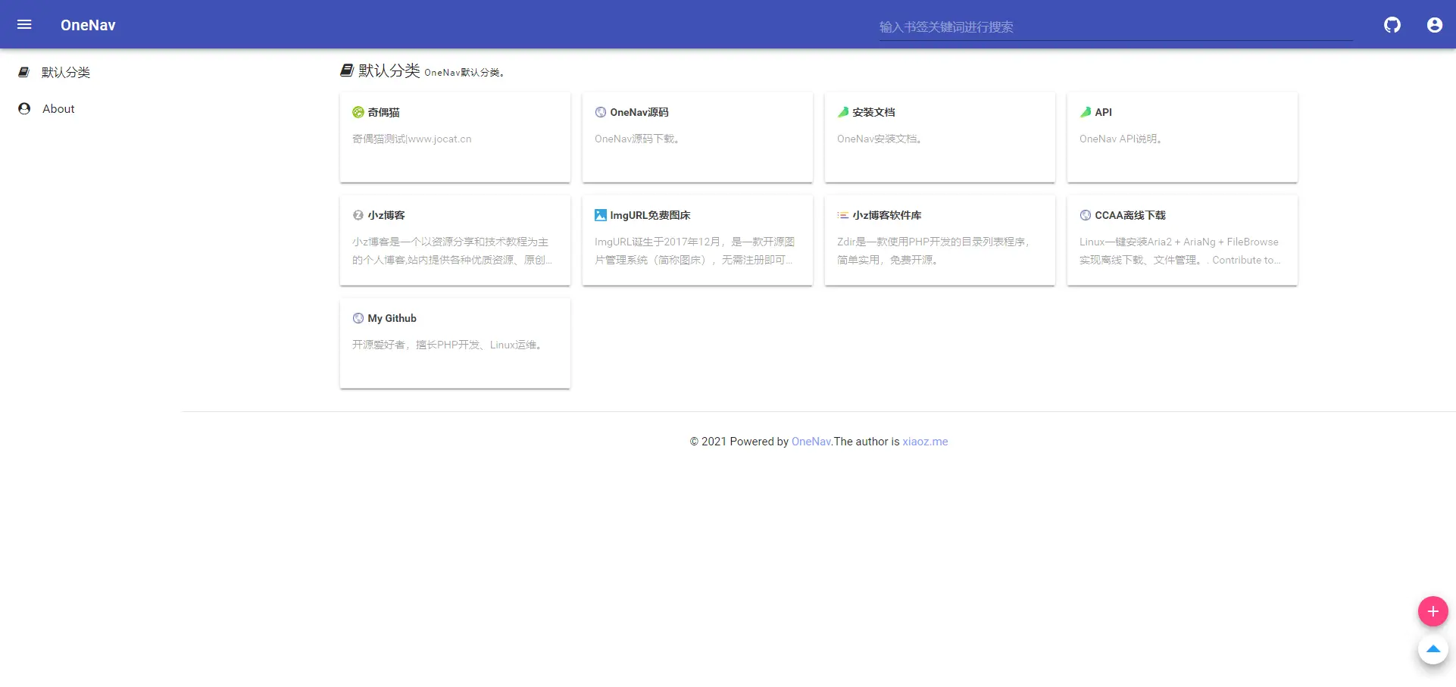Click the Linux一键安装Aria2 description text
Screen dimensions: 1456x687
pos(1179,251)
